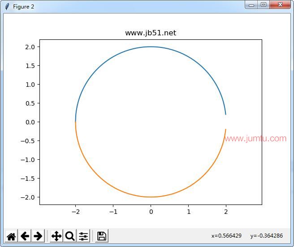Click the y-axis tick label −1.0

tap(28, 160)
